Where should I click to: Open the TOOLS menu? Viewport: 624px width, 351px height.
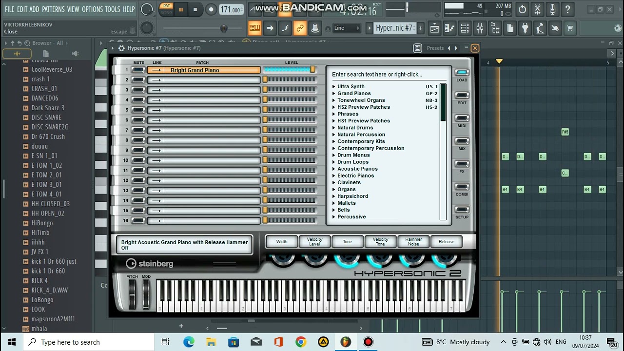[113, 9]
